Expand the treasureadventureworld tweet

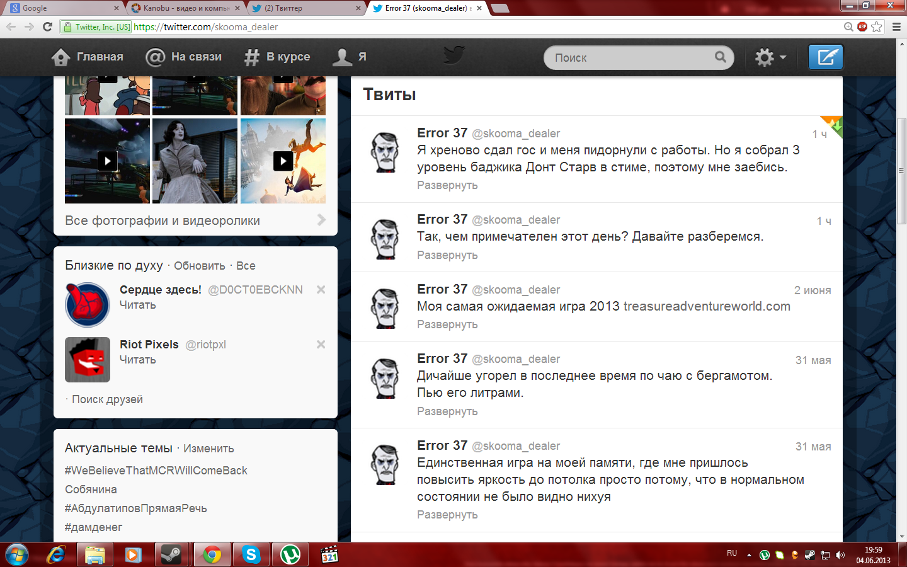coord(447,324)
